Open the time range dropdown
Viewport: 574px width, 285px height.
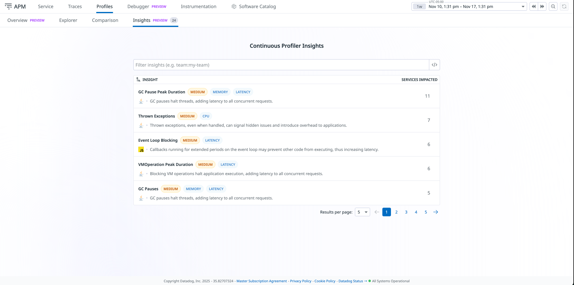pyautogui.click(x=523, y=6)
